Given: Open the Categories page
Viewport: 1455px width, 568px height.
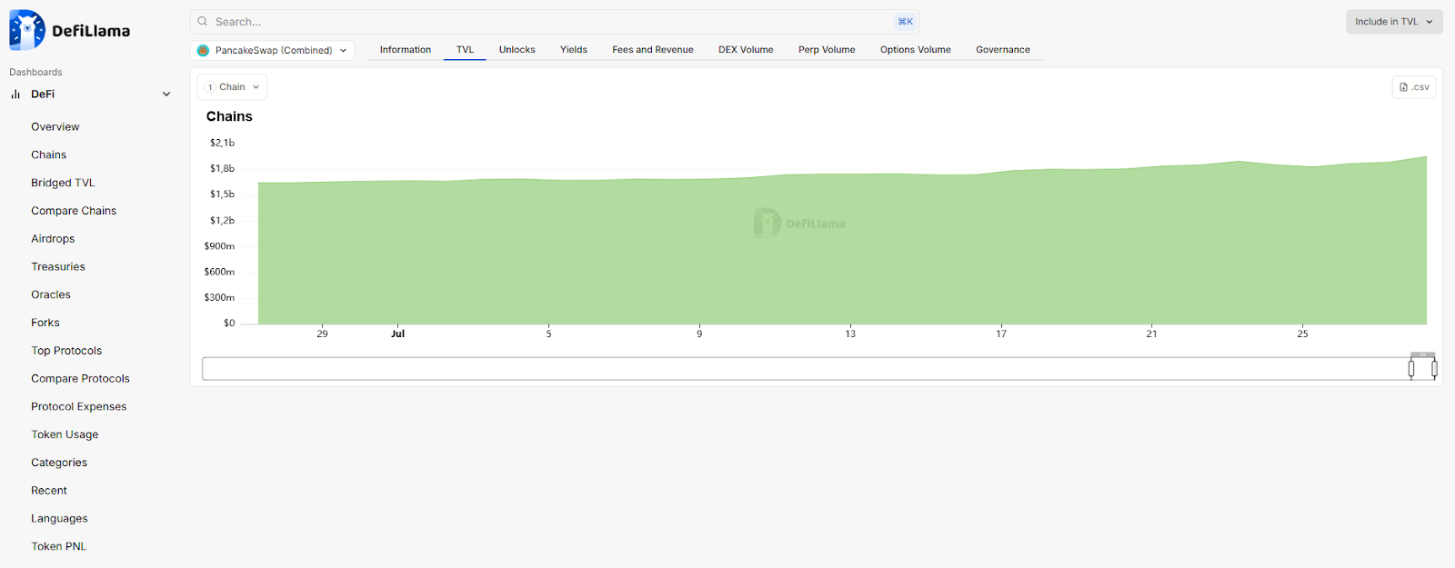Looking at the screenshot, I should [x=59, y=463].
